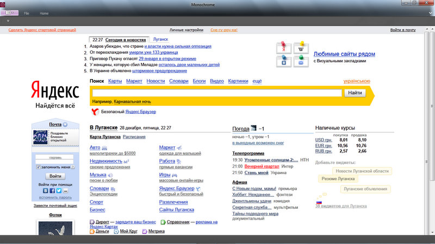Expand the quick access toolbar arrow
435x244 pixels.
pos(8,21)
